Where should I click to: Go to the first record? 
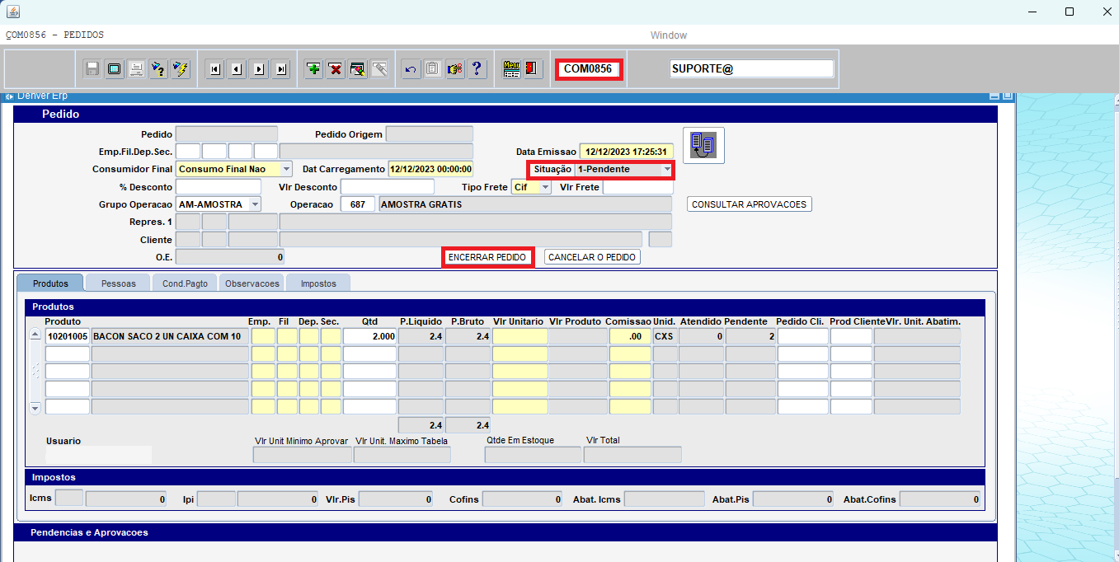pos(215,69)
